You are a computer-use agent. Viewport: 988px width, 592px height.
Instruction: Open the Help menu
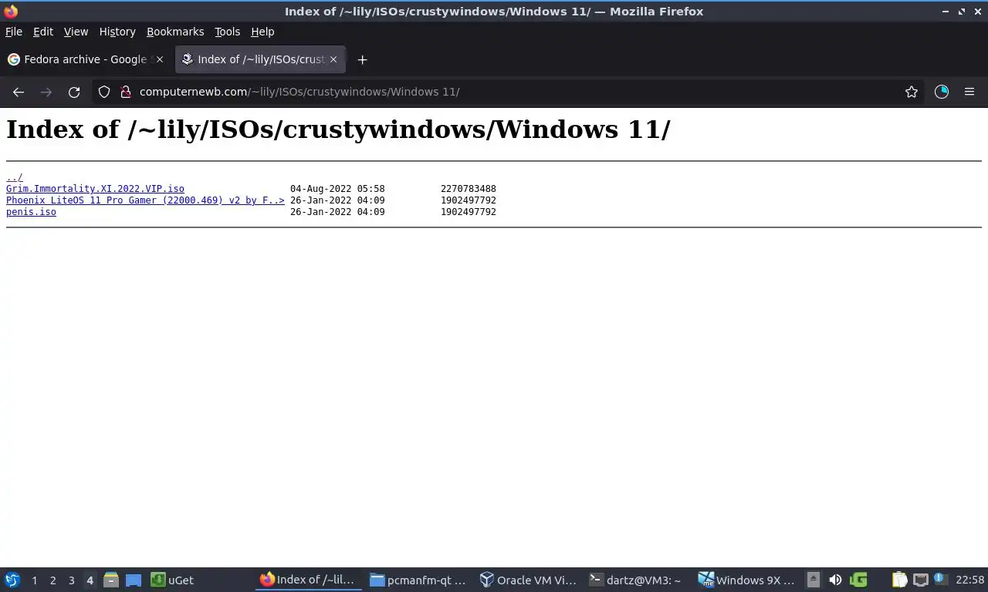[x=262, y=32]
